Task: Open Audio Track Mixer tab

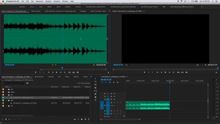Action: [98, 11]
